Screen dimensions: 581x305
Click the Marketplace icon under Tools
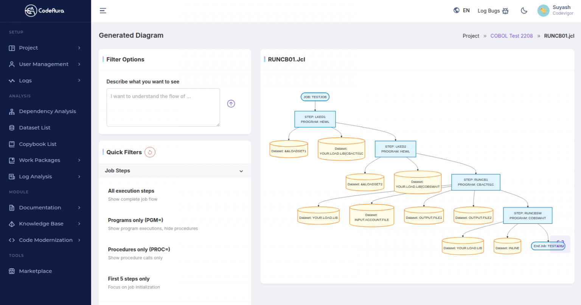click(x=12, y=271)
